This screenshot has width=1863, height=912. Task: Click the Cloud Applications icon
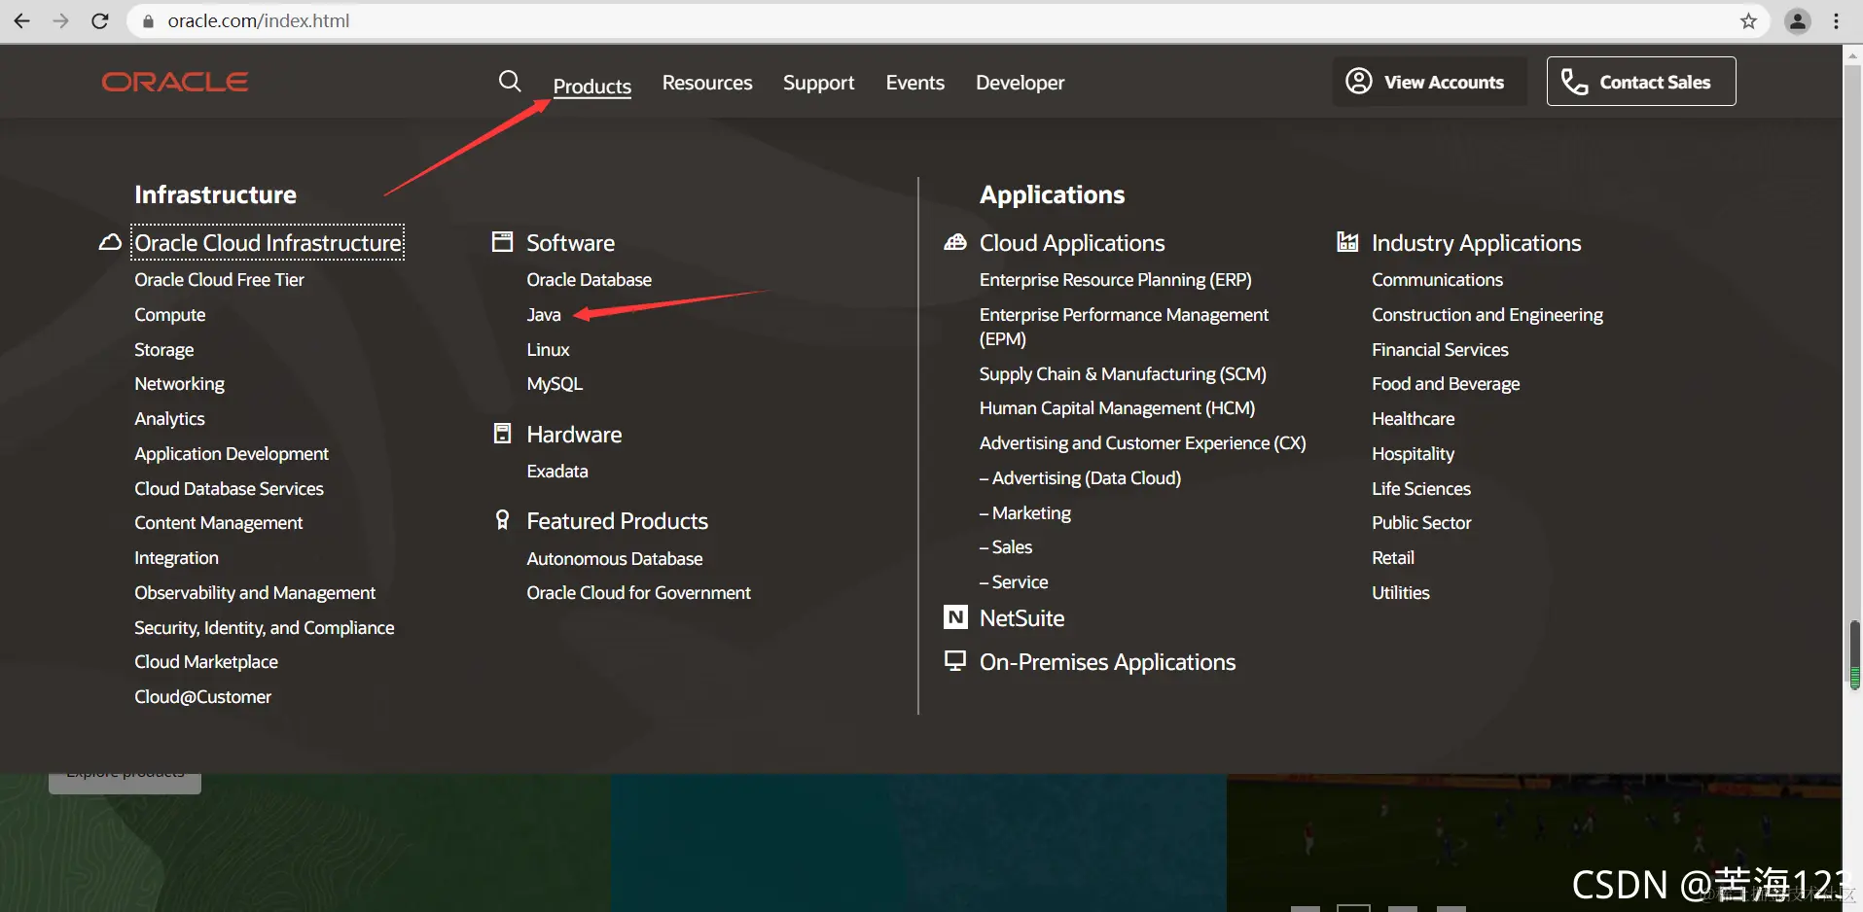pyautogui.click(x=955, y=242)
